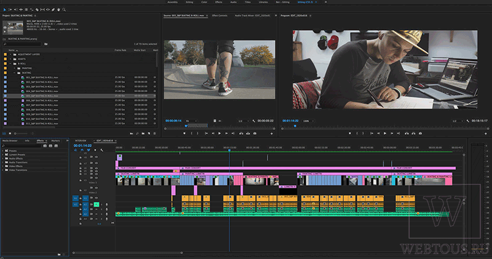Screen dimensions: 492x259
Task: Select 008_S&P SKATING B-ROLL.mov clip
Action: [x=42, y=110]
